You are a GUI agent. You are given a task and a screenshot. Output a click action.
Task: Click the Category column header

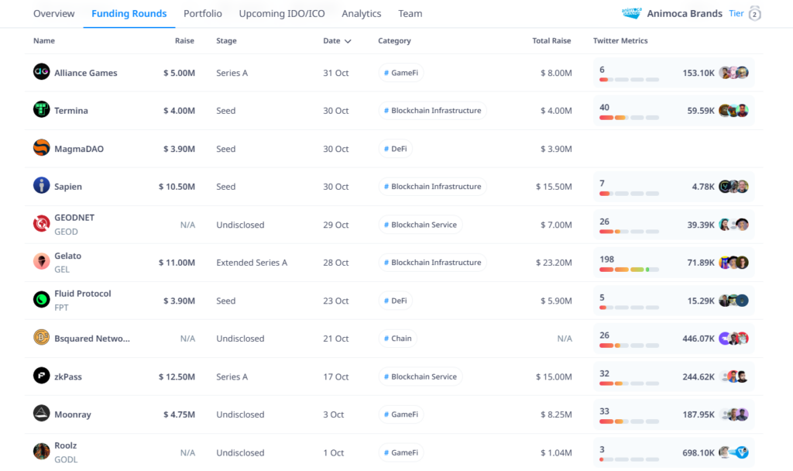(394, 40)
